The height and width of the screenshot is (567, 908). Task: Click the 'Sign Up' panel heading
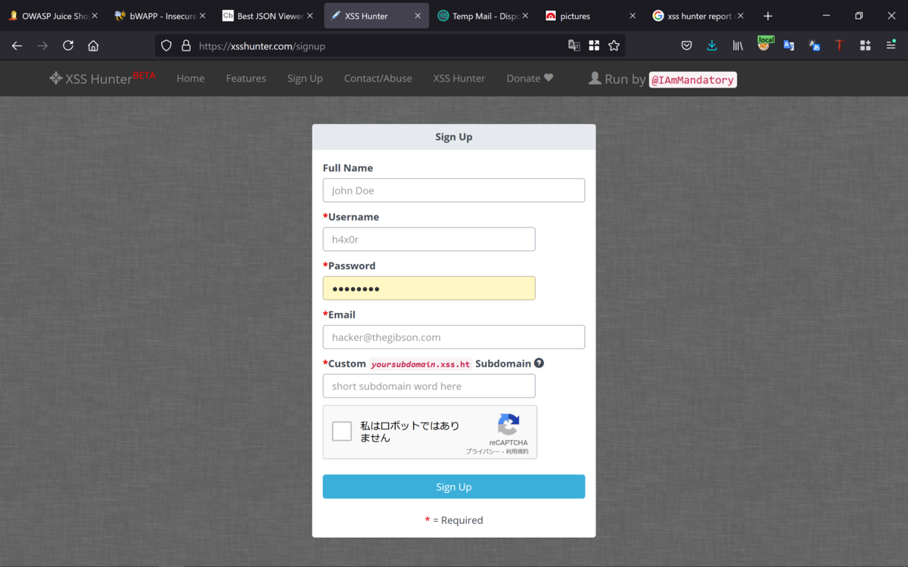tap(454, 137)
